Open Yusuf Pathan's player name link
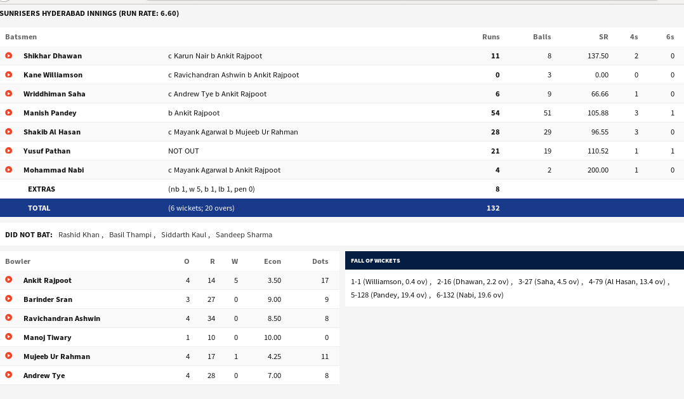Screen dimensions: 684x399 click(47, 151)
